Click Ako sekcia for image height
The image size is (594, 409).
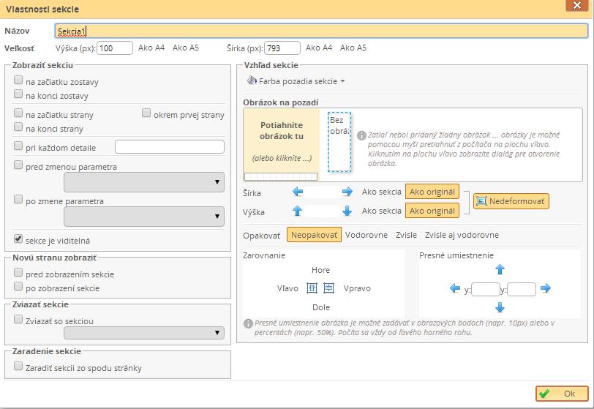pyautogui.click(x=381, y=211)
